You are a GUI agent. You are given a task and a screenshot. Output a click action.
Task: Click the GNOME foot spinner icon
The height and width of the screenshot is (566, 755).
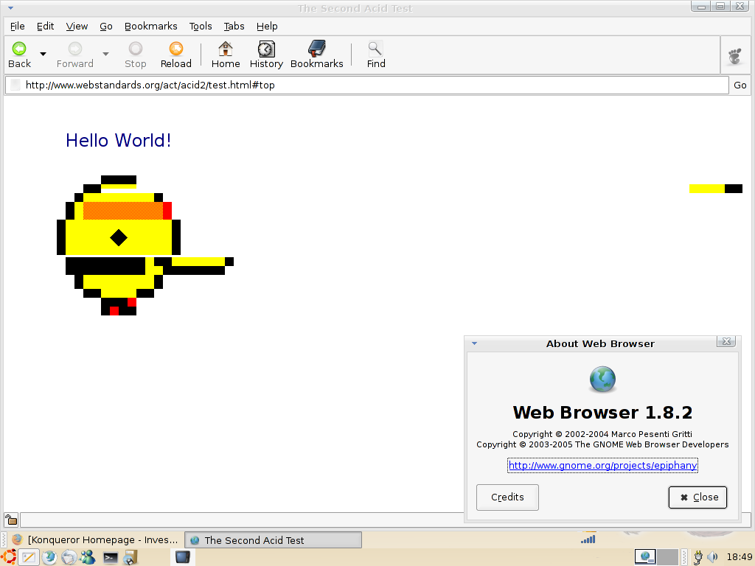pos(735,56)
